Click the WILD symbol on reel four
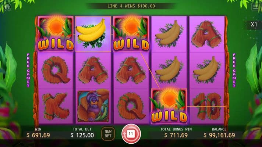This screenshot has width=262, height=147. [x=169, y=107]
